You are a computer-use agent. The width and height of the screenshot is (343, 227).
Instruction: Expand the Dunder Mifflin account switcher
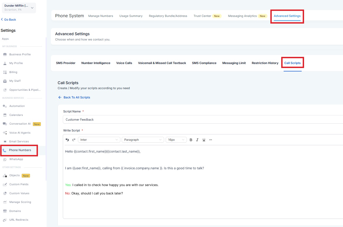[x=19, y=8]
